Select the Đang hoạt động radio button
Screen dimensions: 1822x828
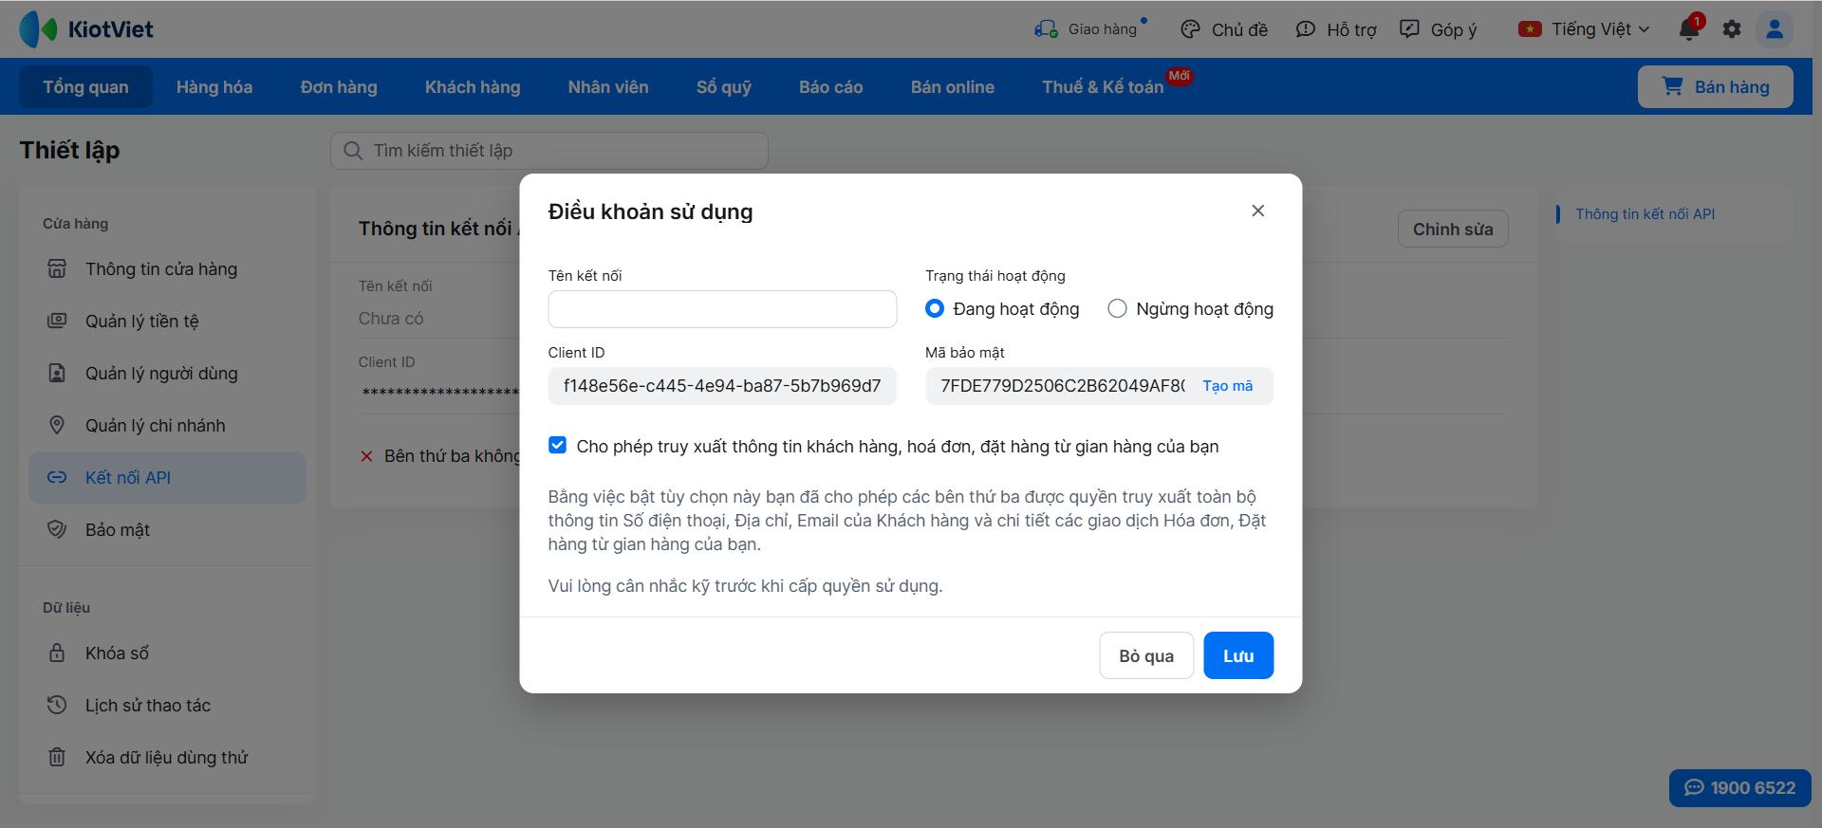pos(935,308)
